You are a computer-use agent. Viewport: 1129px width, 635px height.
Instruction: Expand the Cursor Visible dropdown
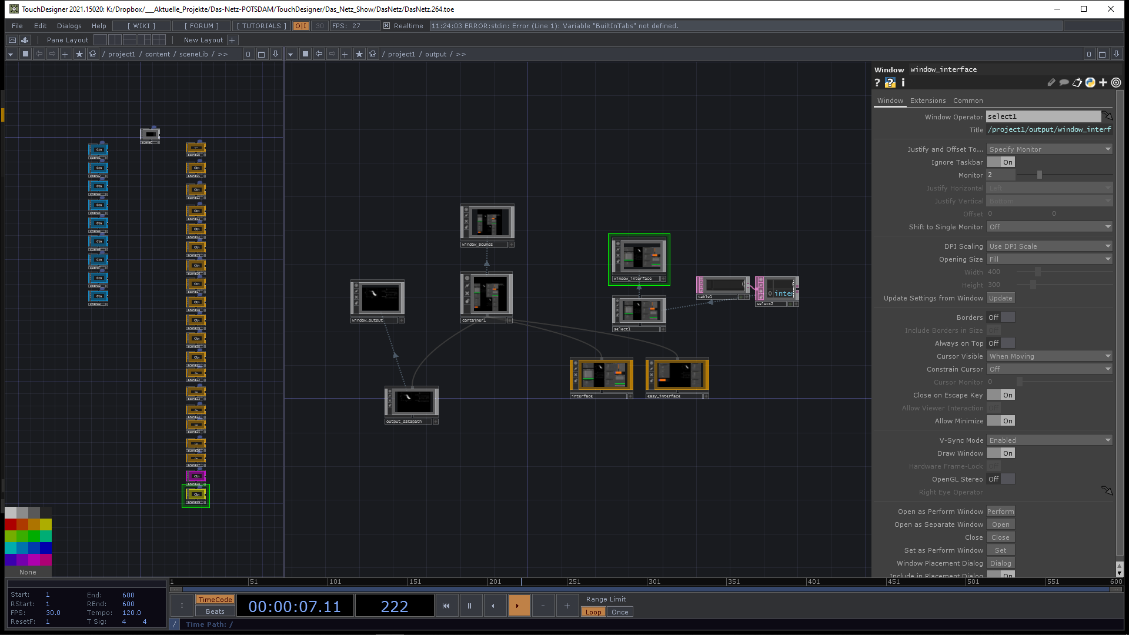(1050, 356)
